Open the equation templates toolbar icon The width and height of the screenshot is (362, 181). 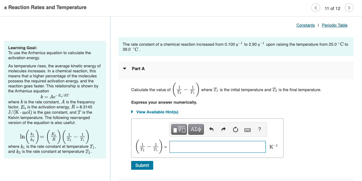179,129
